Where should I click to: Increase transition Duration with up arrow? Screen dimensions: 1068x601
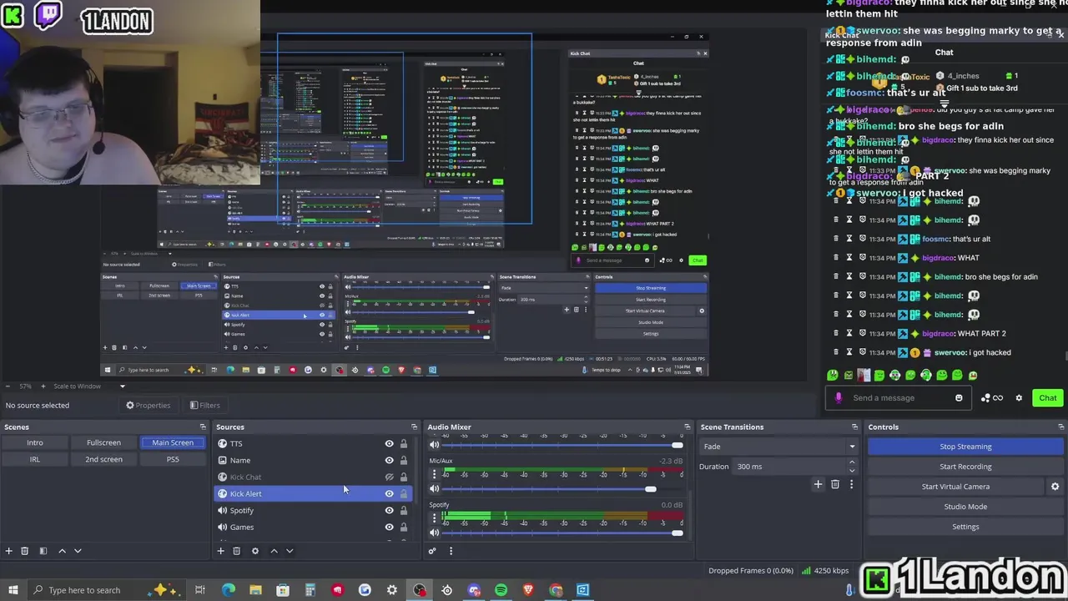852,463
